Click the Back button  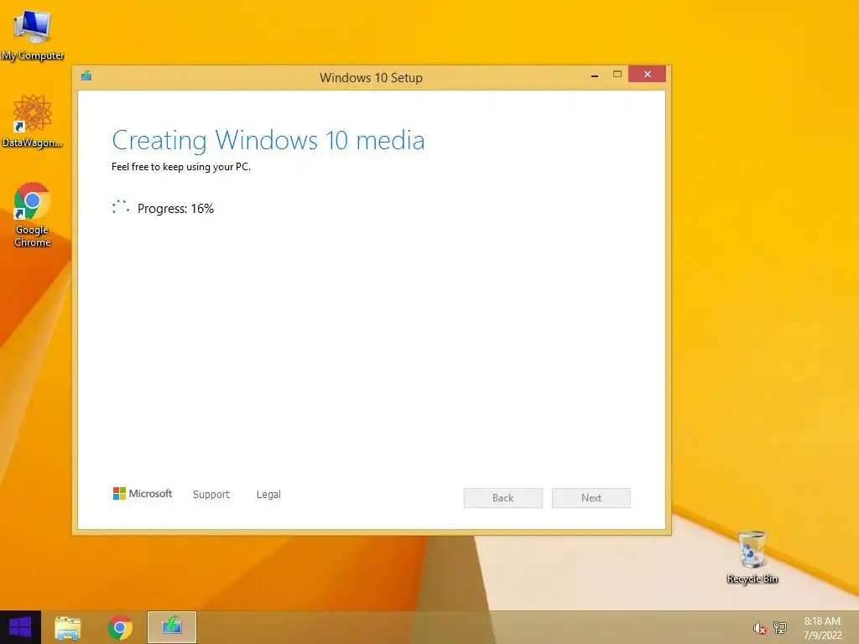tap(503, 498)
